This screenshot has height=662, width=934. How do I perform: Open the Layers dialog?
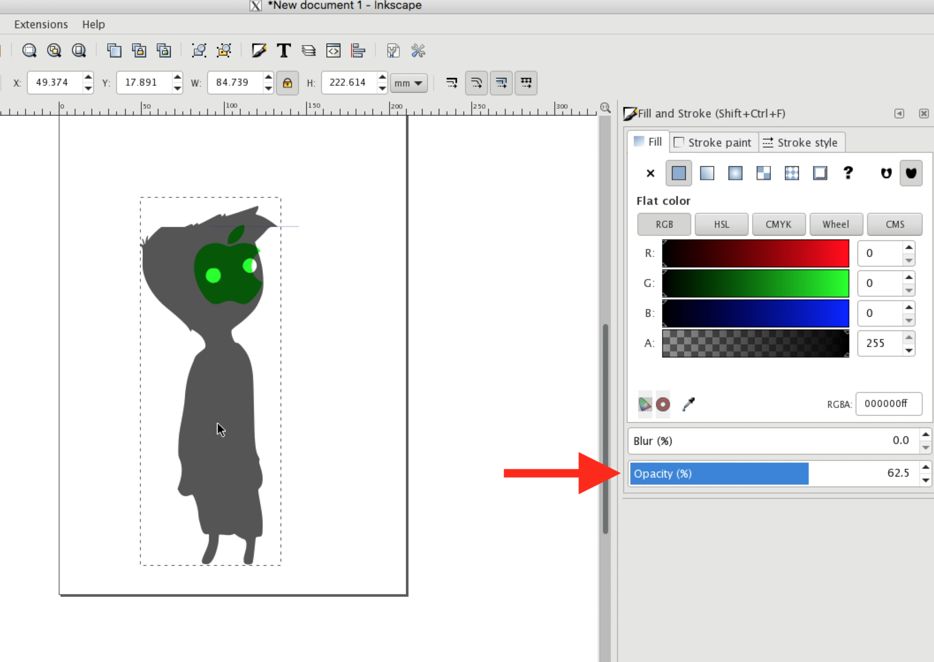(x=308, y=50)
